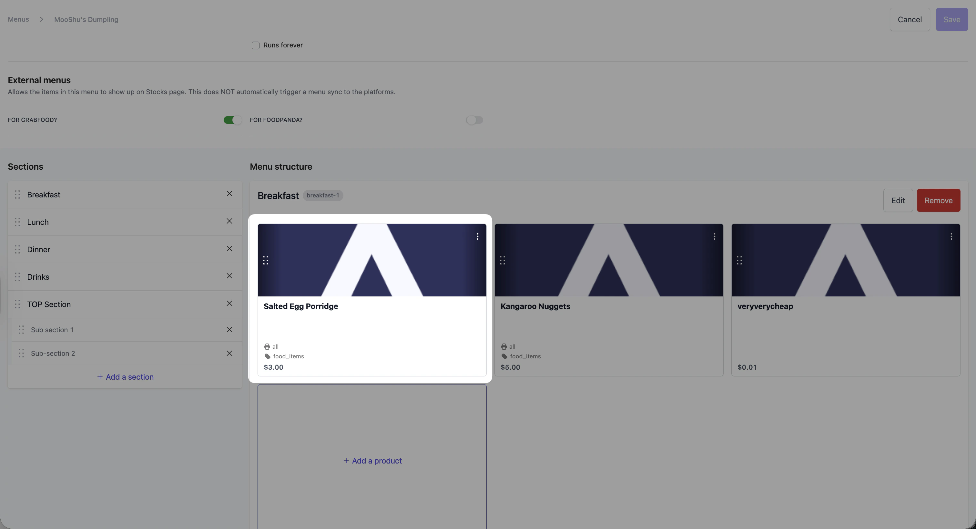Click Salted Egg Porridge title text
Image resolution: width=976 pixels, height=529 pixels.
coord(301,306)
